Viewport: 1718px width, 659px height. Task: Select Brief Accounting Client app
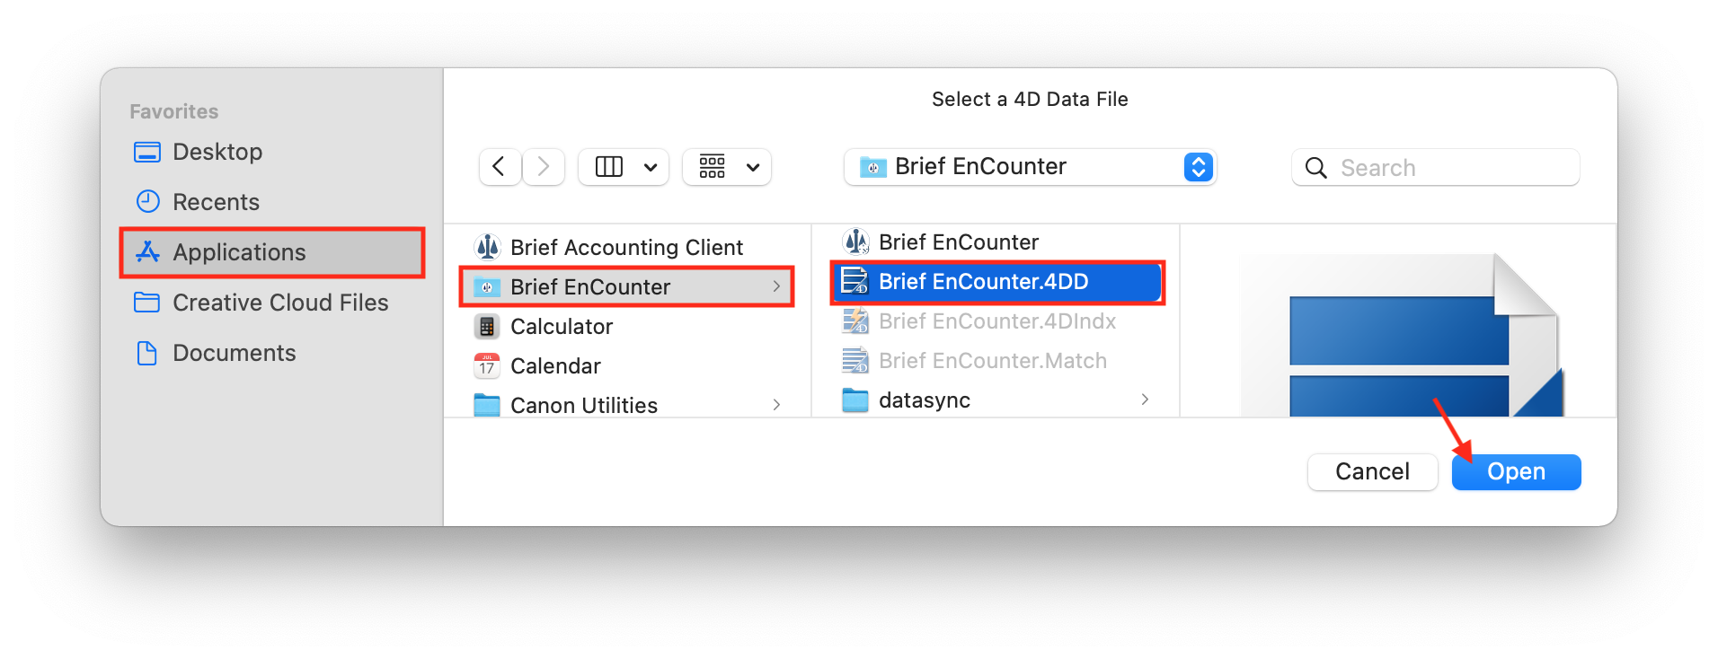coord(627,247)
